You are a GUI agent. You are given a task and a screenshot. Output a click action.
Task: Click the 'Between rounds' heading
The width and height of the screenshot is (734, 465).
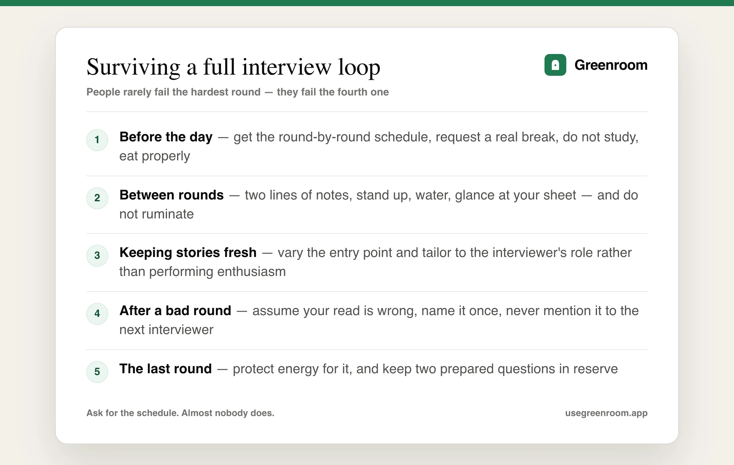pyautogui.click(x=172, y=195)
